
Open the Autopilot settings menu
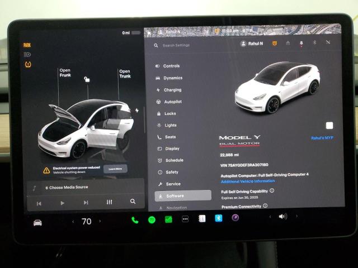point(169,102)
